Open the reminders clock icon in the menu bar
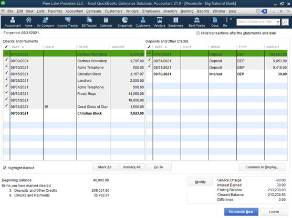The height and width of the screenshot is (218, 292). pyautogui.click(x=258, y=12)
